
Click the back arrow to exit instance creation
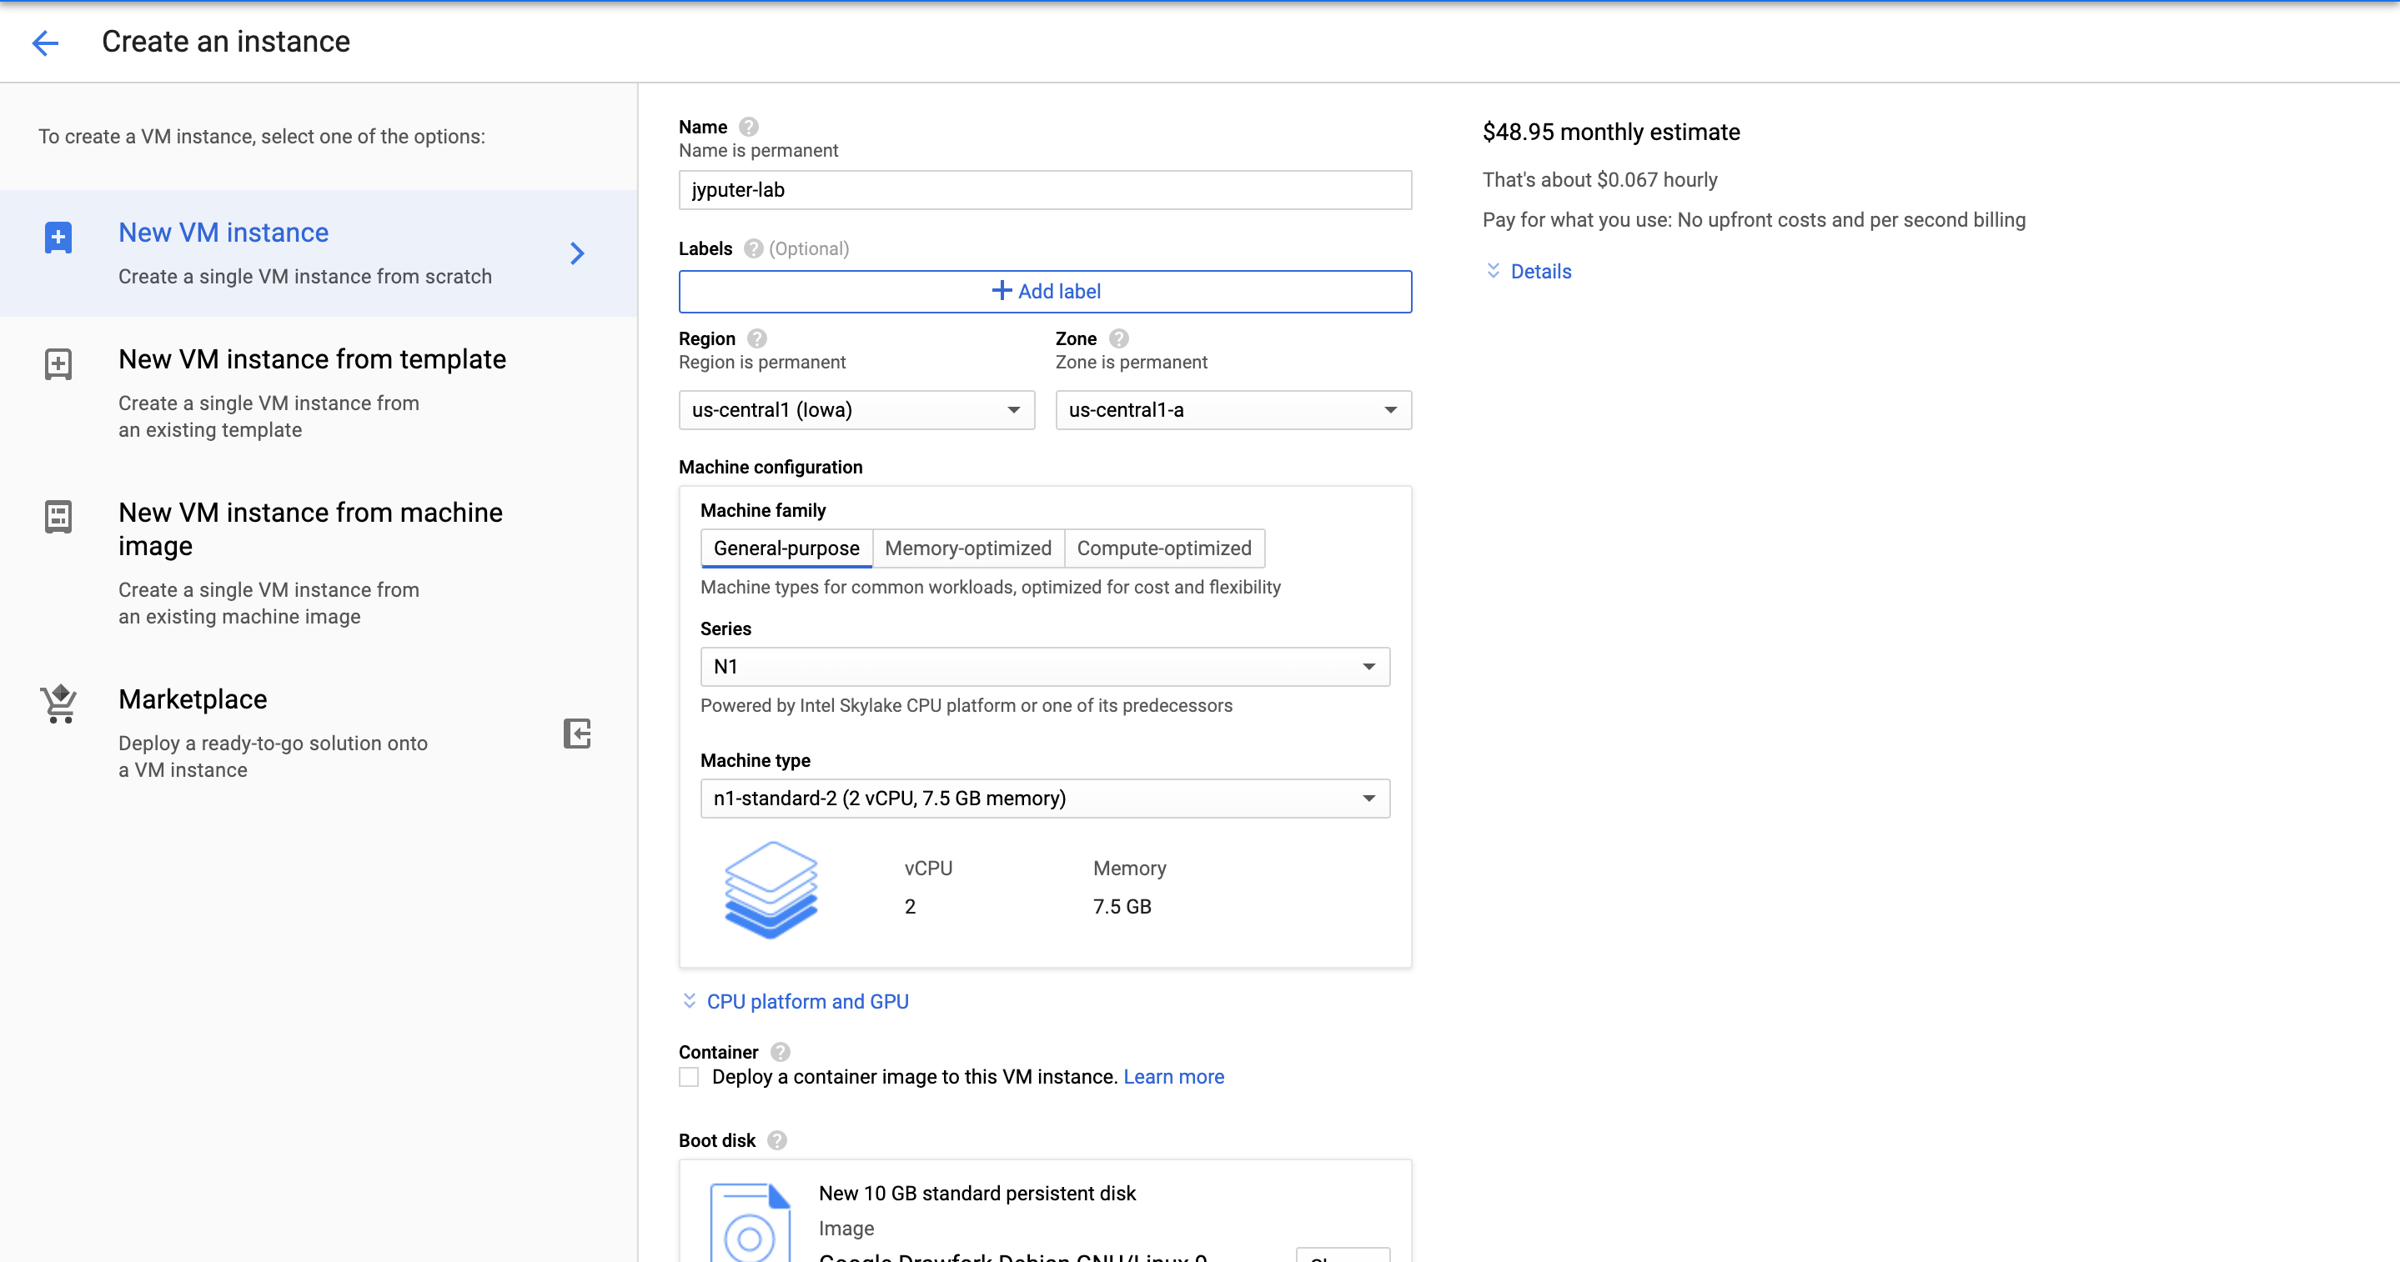(x=45, y=42)
